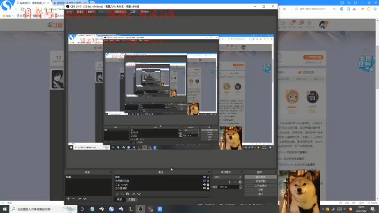Pop out the Sources dock panel
This screenshot has height=213, width=379.
(x=209, y=172)
